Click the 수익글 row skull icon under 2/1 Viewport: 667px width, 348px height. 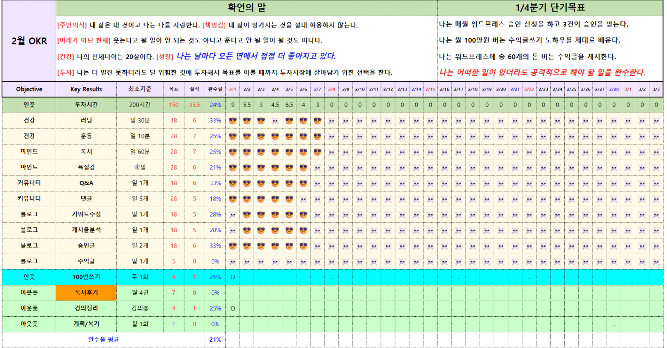(233, 262)
